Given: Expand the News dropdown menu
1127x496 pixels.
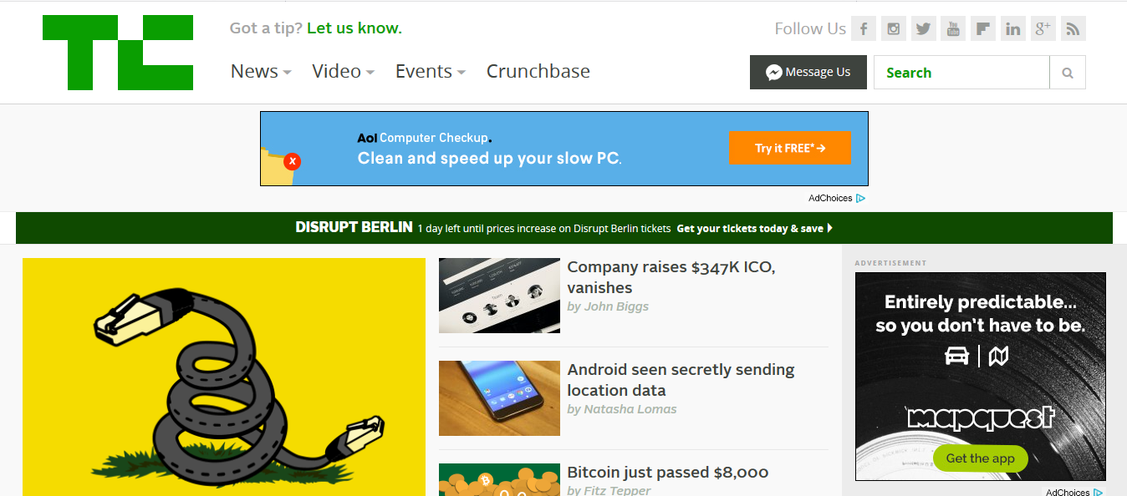Looking at the screenshot, I should coord(261,72).
